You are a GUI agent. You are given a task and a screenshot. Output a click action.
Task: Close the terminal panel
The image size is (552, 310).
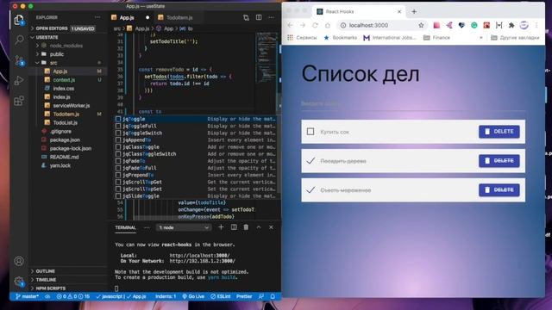tap(271, 227)
